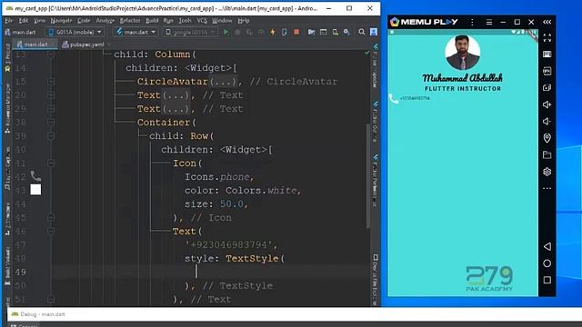Click the attach debugger phone icon
The image size is (582, 327).
285,33
